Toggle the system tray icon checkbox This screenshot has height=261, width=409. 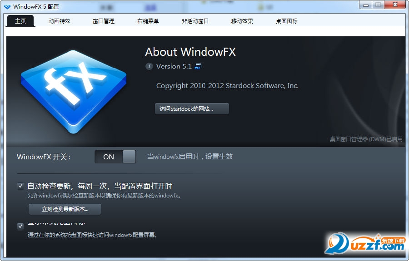[20, 226]
